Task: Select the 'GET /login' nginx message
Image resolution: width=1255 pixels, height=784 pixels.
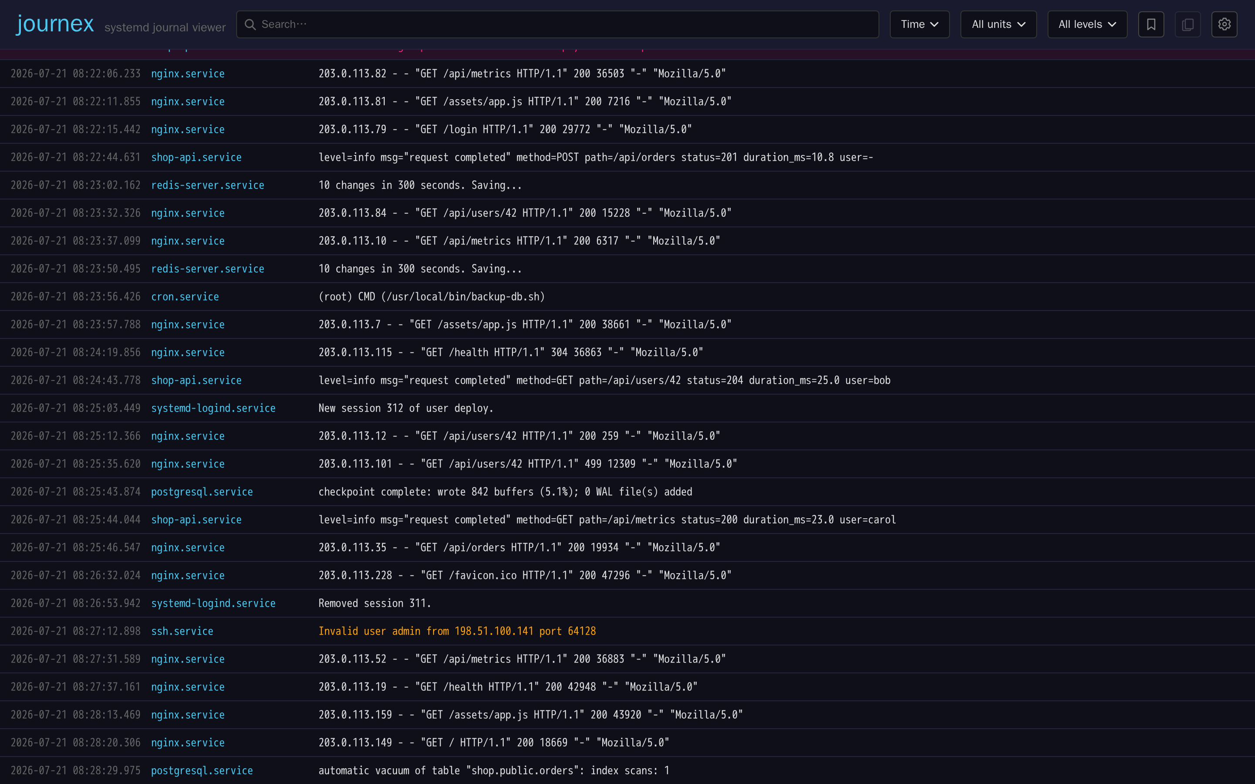Action: [505, 130]
